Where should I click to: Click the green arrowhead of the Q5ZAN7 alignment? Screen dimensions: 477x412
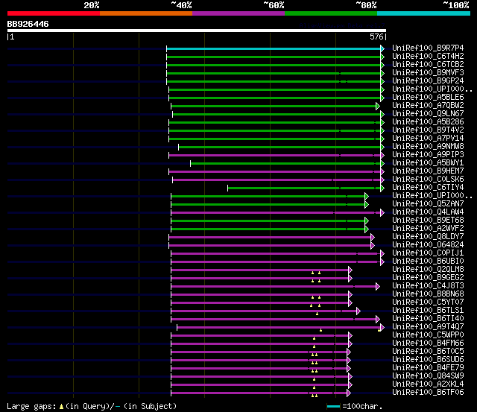pyautogui.click(x=367, y=204)
